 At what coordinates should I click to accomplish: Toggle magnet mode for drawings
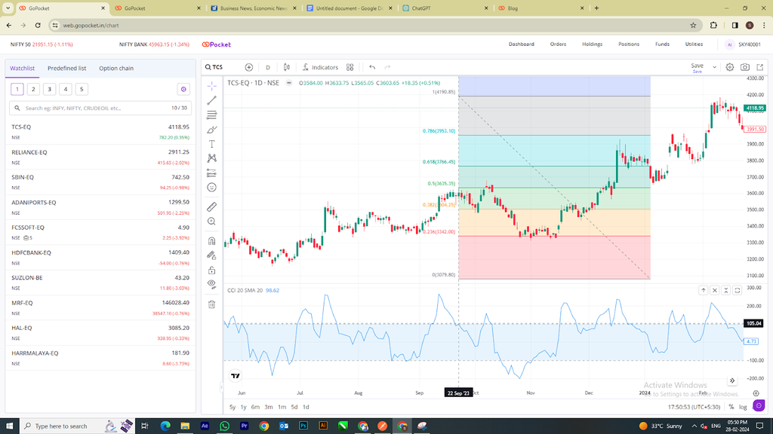point(211,241)
